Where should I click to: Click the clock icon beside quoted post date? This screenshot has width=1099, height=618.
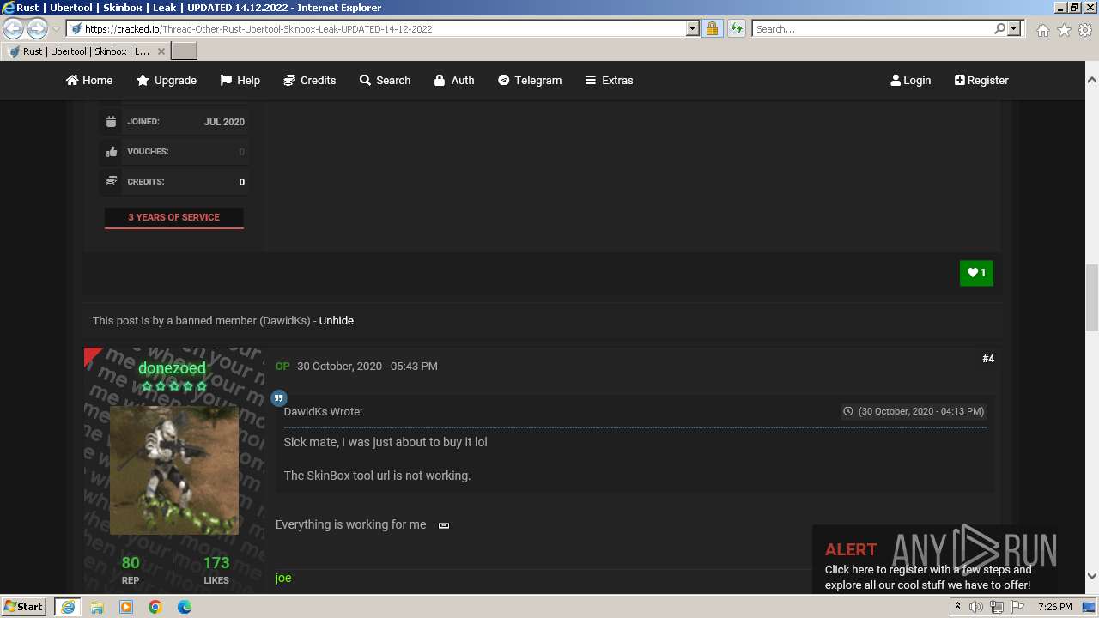(848, 411)
